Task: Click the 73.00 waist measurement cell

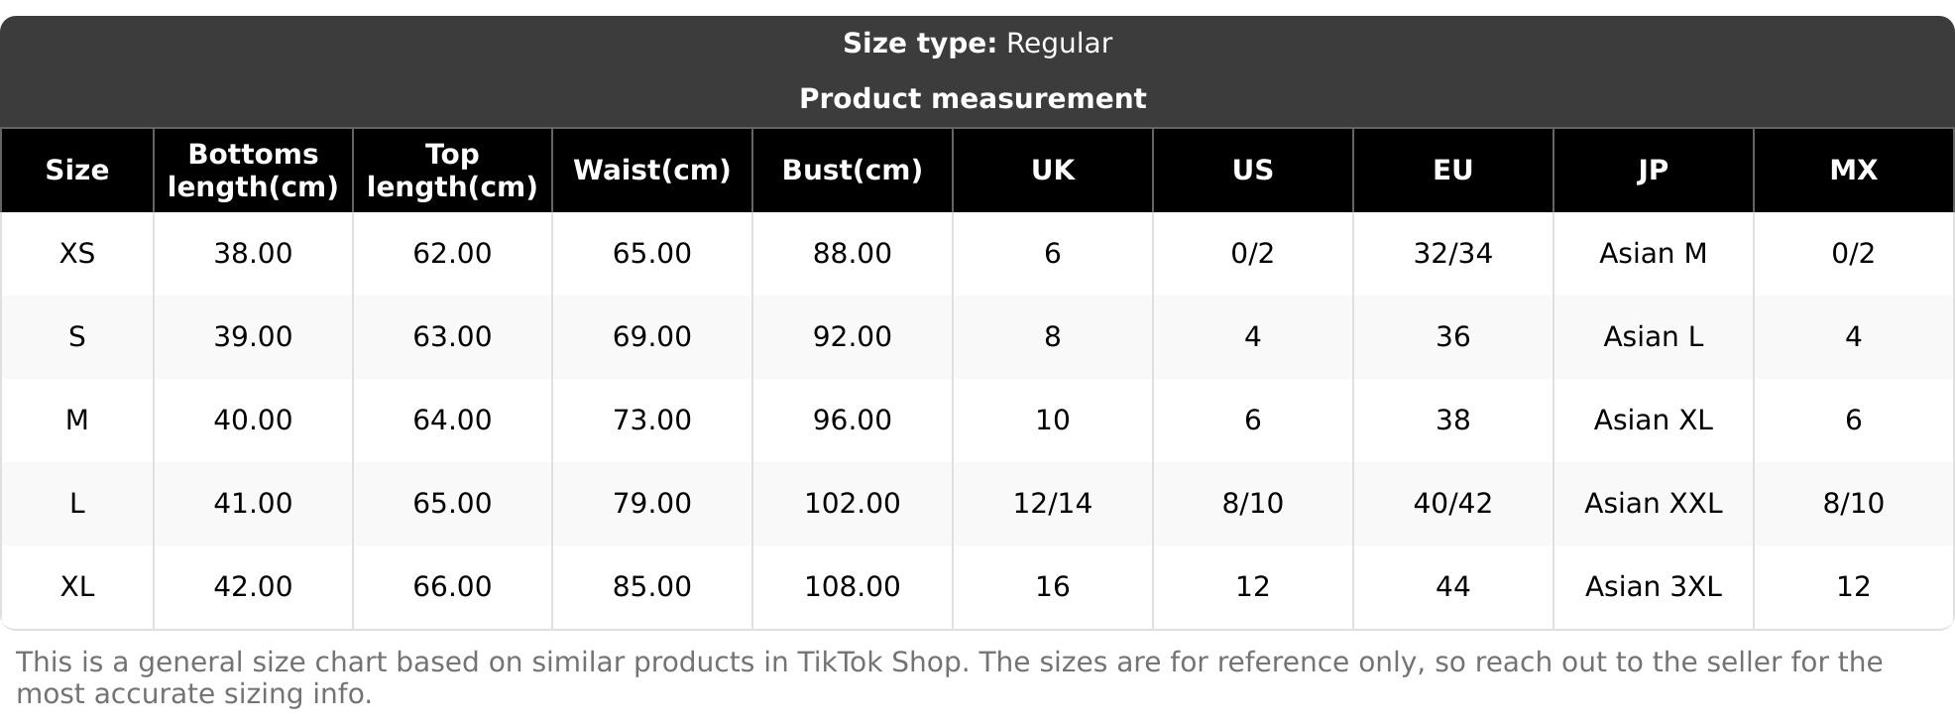Action: 651,421
